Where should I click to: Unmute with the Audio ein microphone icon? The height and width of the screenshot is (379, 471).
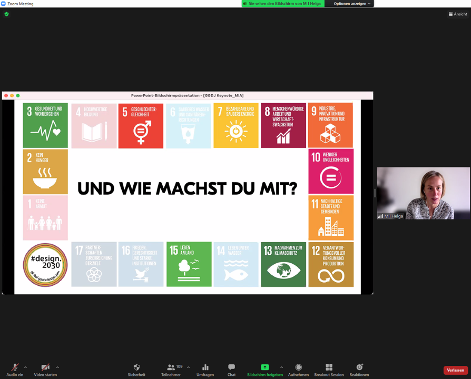pyautogui.click(x=15, y=367)
